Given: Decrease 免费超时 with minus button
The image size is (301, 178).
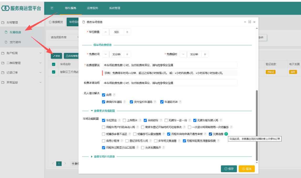Looking at the screenshot, I should 183,54.
